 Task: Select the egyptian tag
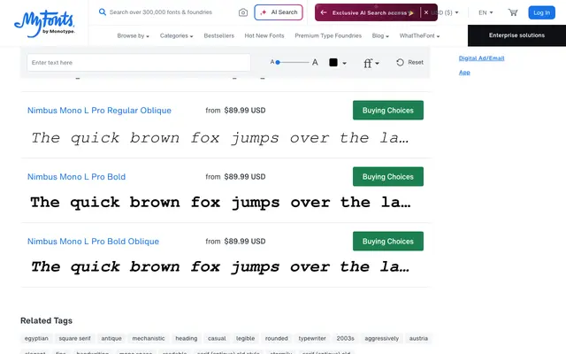coord(36,338)
